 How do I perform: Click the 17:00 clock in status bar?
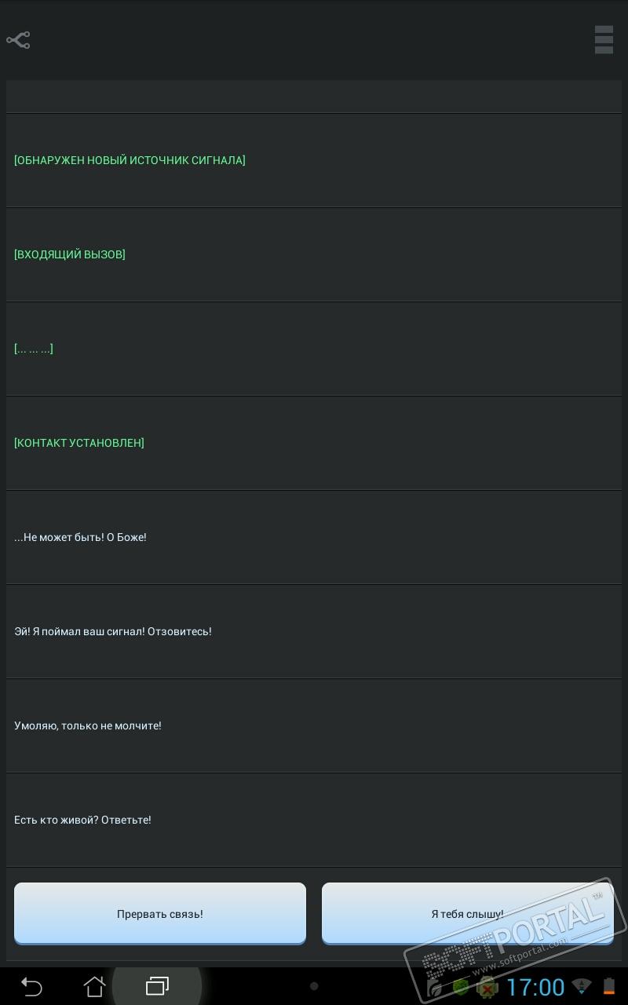[535, 987]
